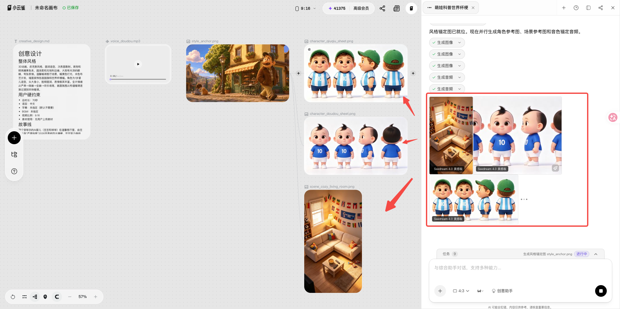Click the 高级会员 membership button

tap(361, 8)
